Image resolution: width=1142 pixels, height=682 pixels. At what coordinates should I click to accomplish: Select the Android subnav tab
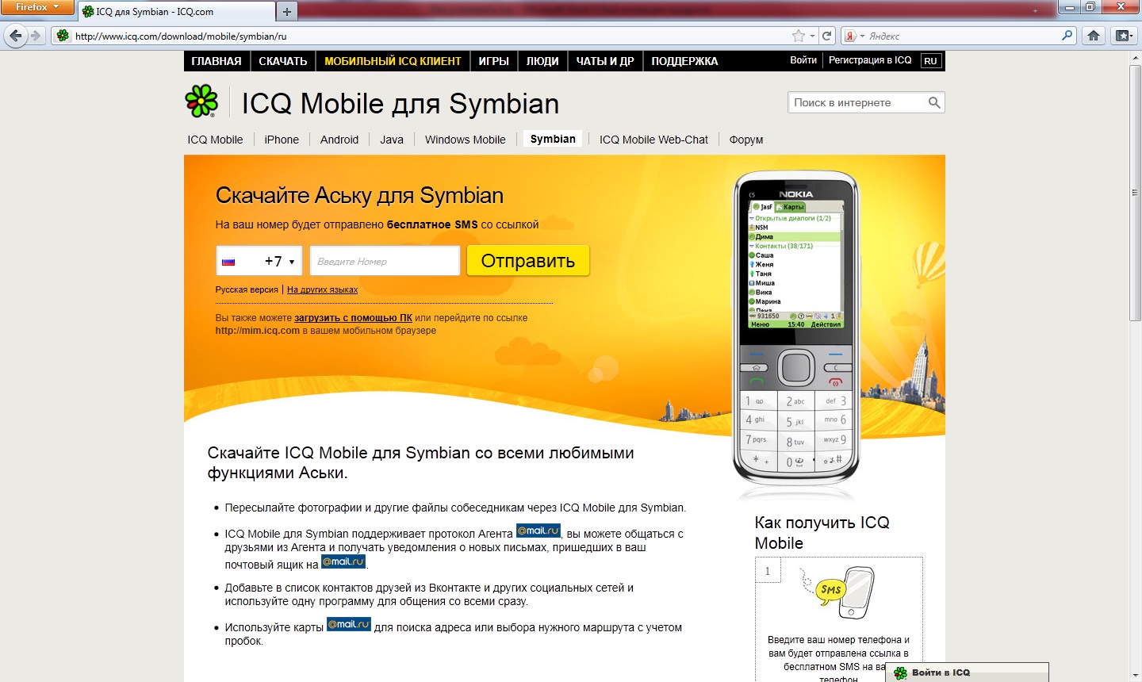click(x=339, y=140)
